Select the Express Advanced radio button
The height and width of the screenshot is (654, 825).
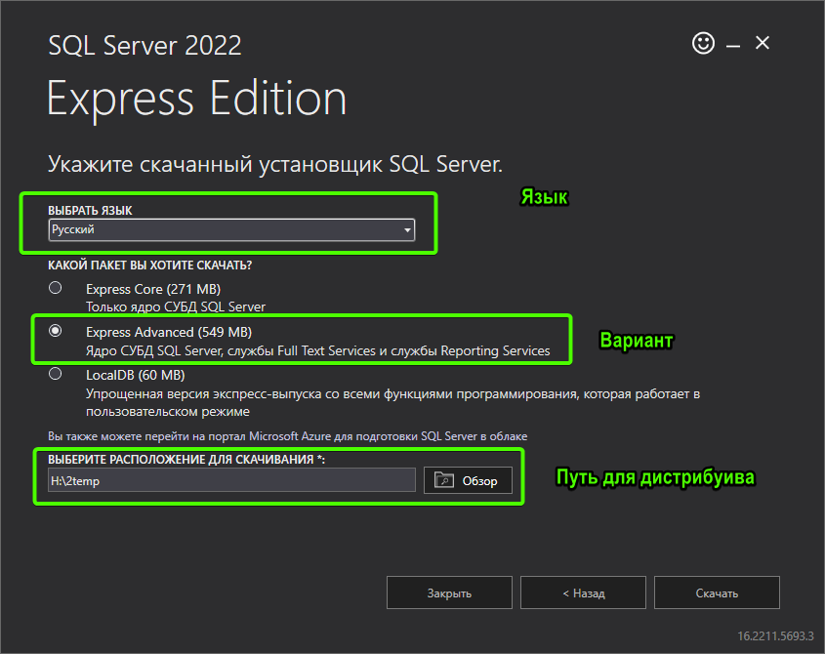click(x=56, y=331)
